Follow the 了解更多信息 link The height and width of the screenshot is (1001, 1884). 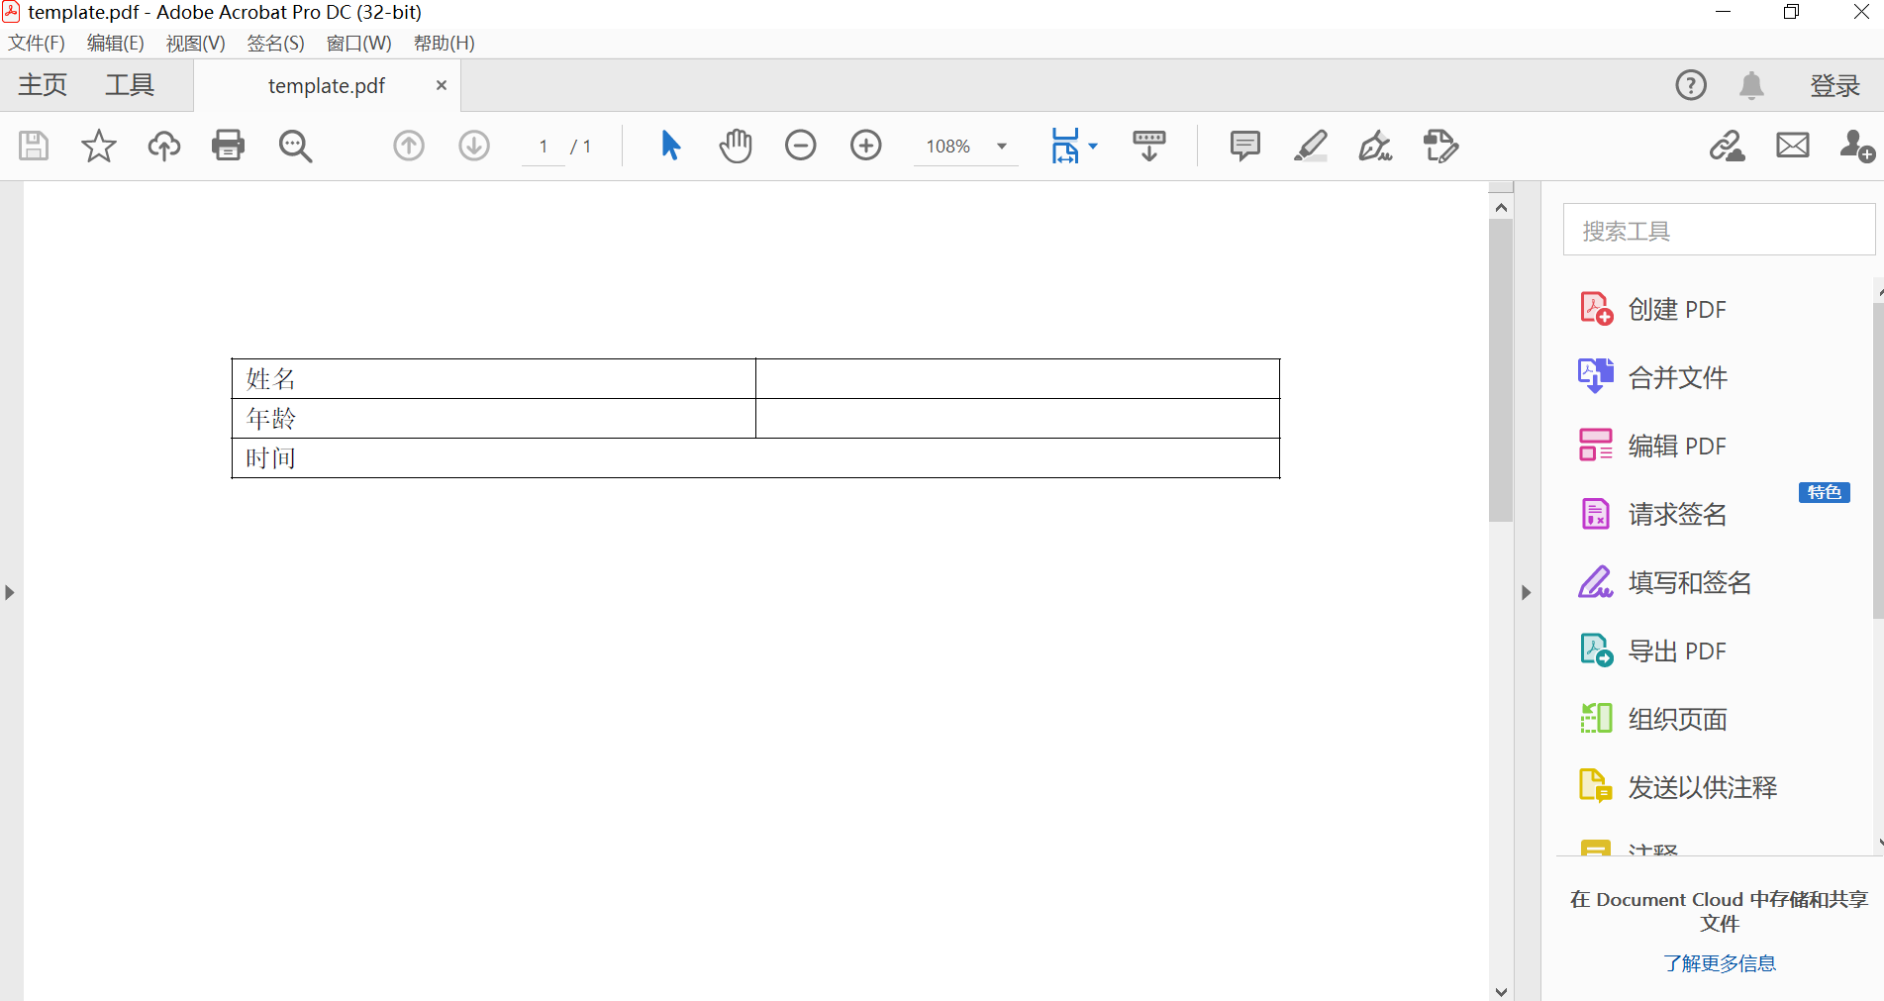(x=1720, y=963)
